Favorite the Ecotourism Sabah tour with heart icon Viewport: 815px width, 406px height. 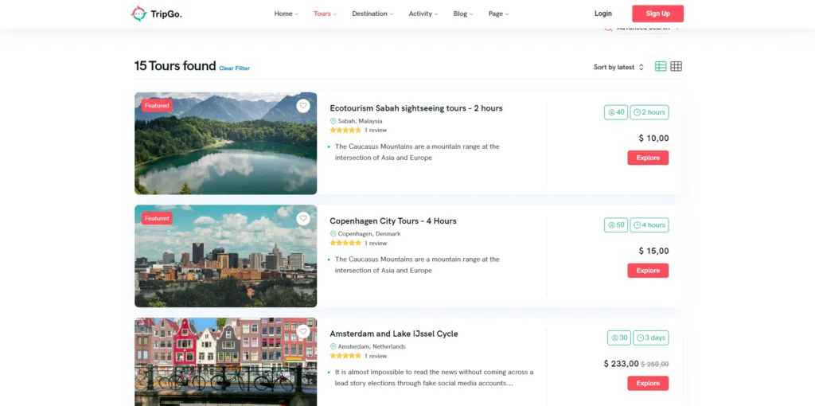point(303,106)
